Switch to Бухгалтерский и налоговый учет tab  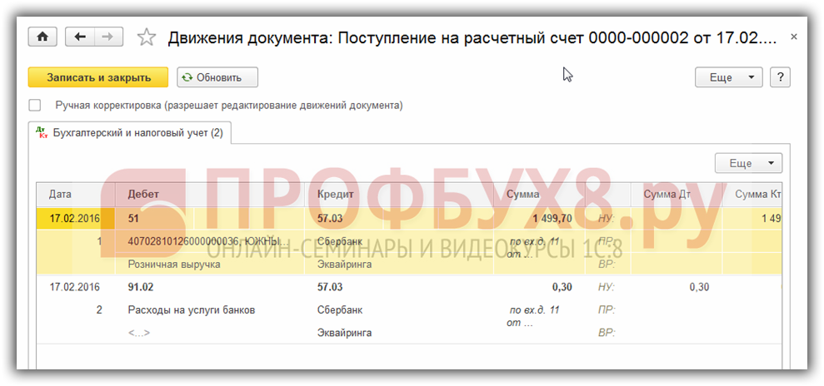pyautogui.click(x=130, y=134)
